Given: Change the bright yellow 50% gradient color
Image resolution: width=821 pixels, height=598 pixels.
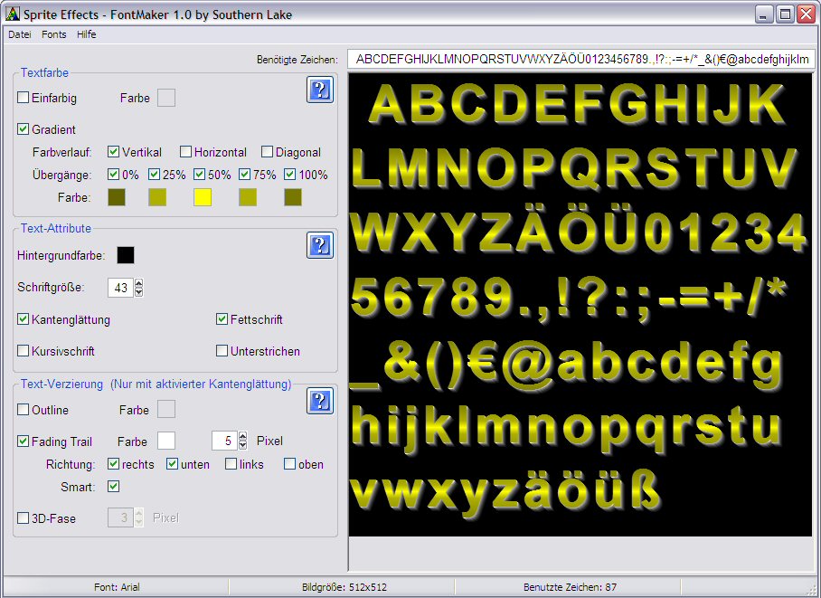Looking at the screenshot, I should [203, 197].
